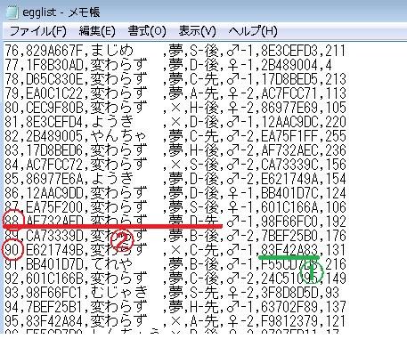Viewport: 407px width, 339px height.
Task: Click the value CA73339C in line 84
Action: pyautogui.click(x=289, y=165)
